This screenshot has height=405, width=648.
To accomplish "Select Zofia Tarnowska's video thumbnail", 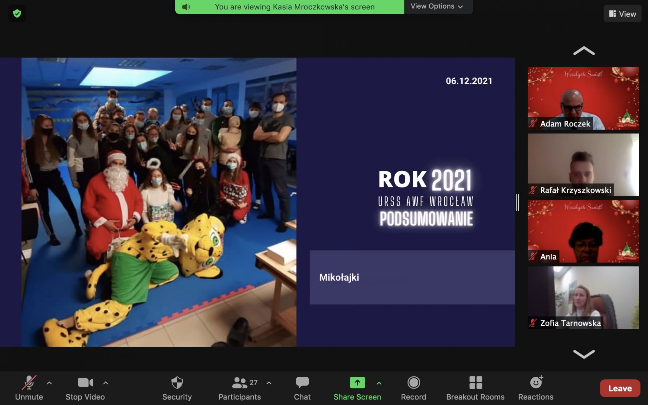I will click(x=583, y=297).
